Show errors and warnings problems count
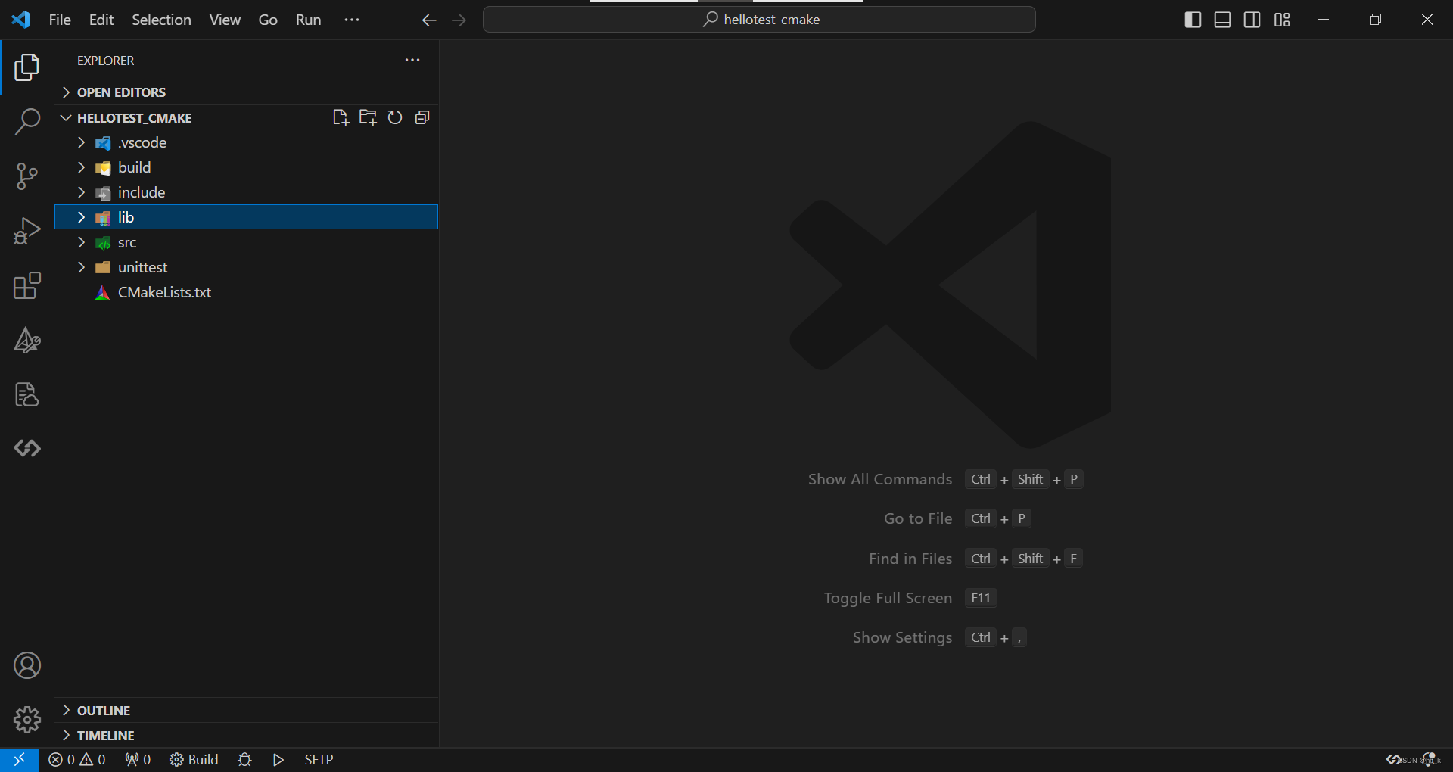 [77, 759]
